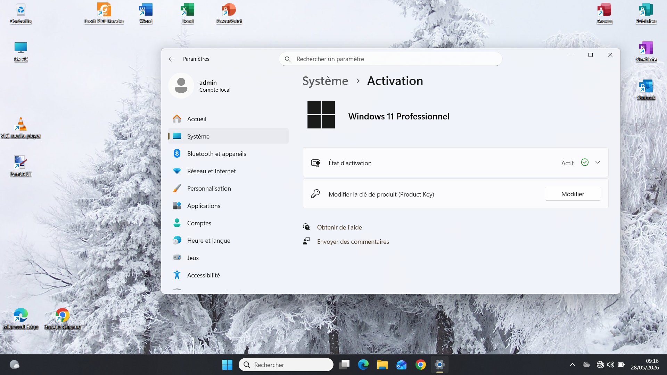This screenshot has width=667, height=375.
Task: Show hidden icons in system tray
Action: (x=572, y=365)
